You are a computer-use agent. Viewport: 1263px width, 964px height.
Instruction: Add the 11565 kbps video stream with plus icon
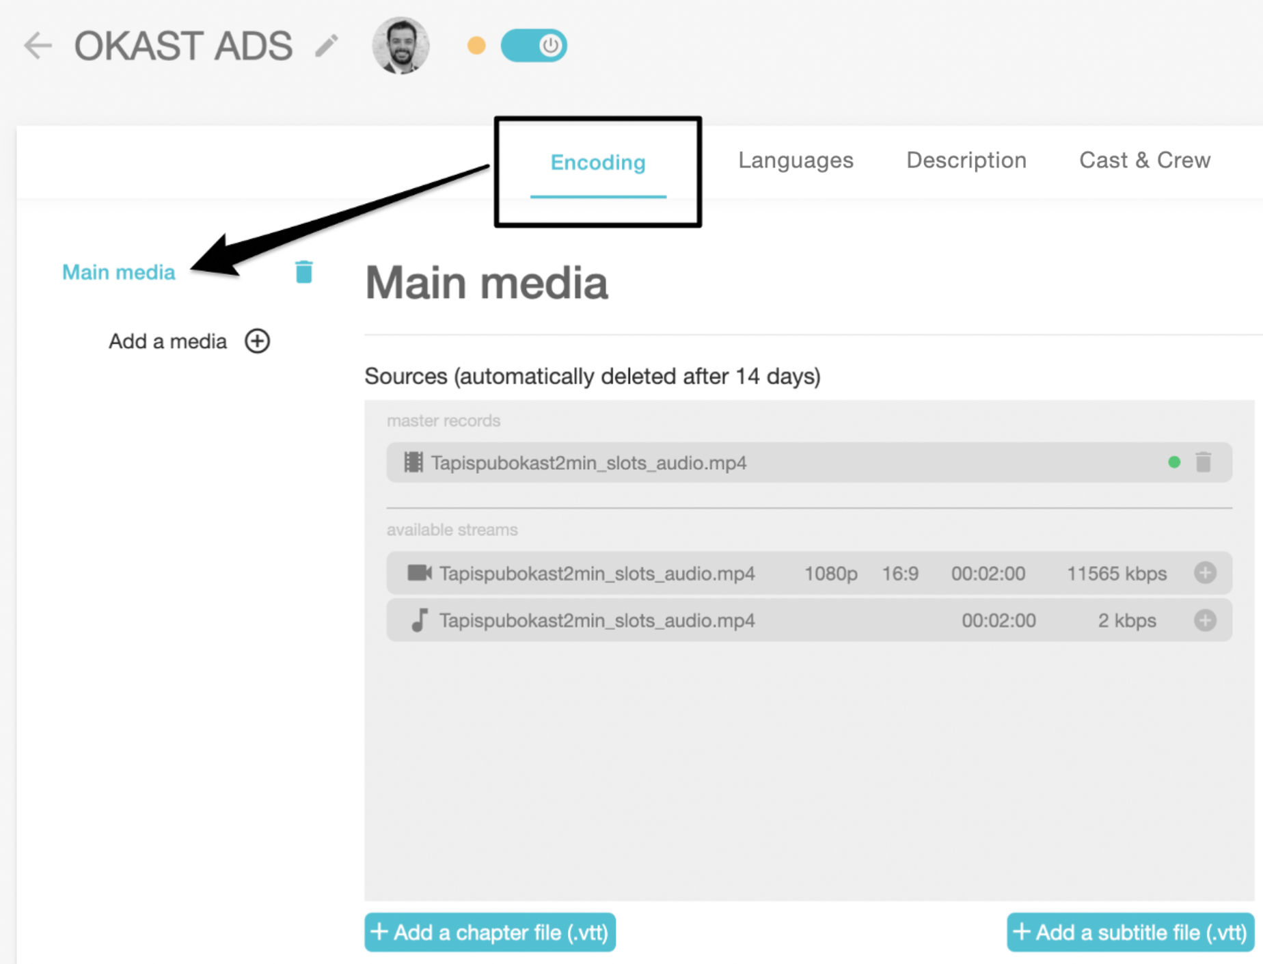[x=1205, y=573]
